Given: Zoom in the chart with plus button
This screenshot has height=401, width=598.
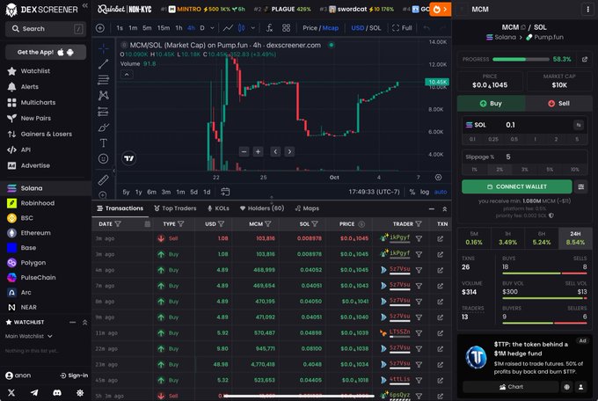Looking at the screenshot, I should click(258, 151).
